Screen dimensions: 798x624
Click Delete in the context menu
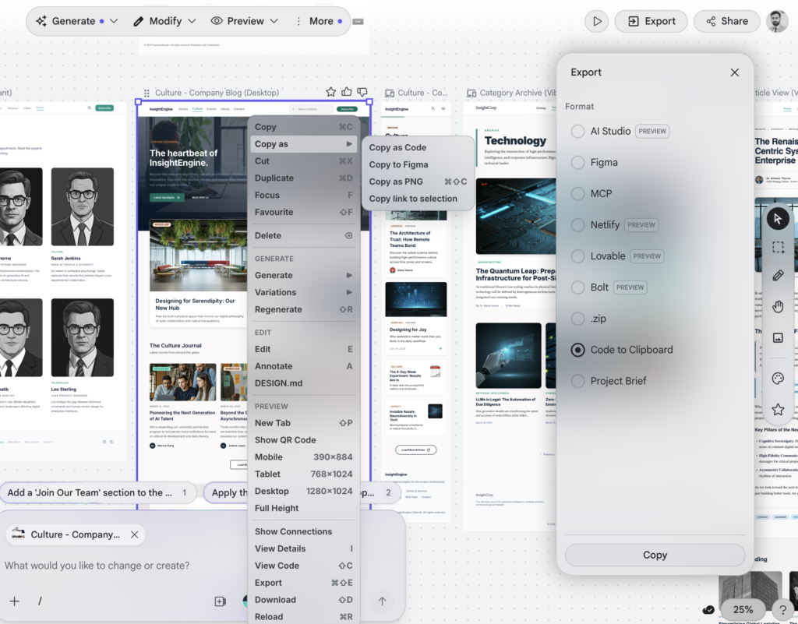(x=303, y=235)
